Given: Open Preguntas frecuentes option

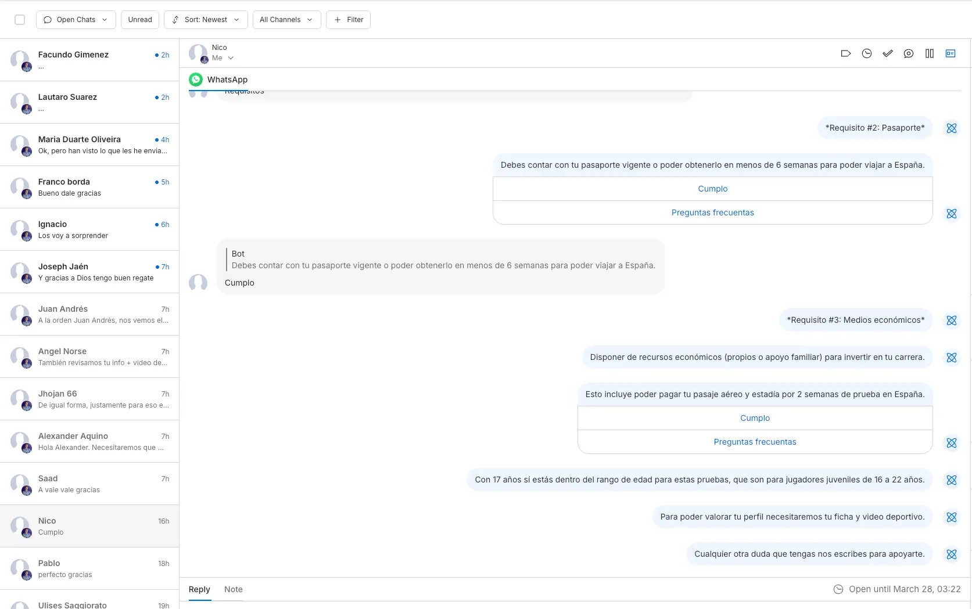Looking at the screenshot, I should click(712, 212).
